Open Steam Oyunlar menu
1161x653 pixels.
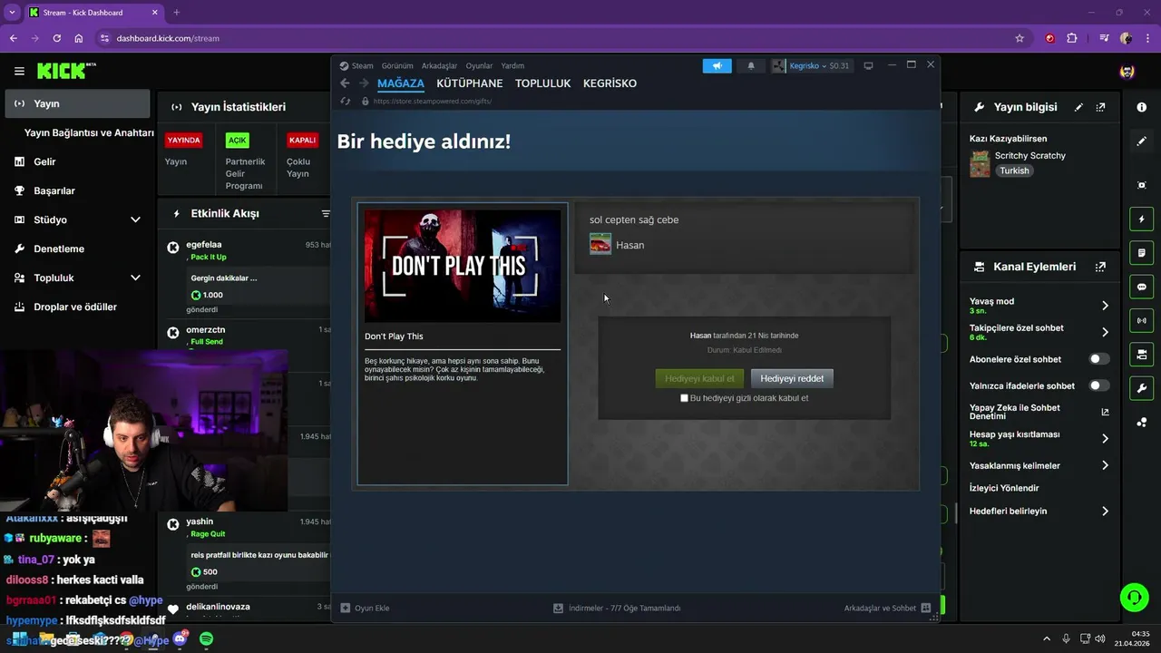[x=479, y=65]
